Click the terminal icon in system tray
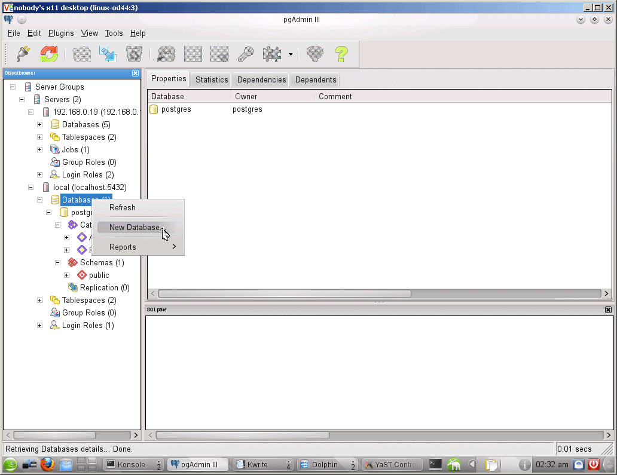Image resolution: width=617 pixels, height=475 pixels. 435,465
